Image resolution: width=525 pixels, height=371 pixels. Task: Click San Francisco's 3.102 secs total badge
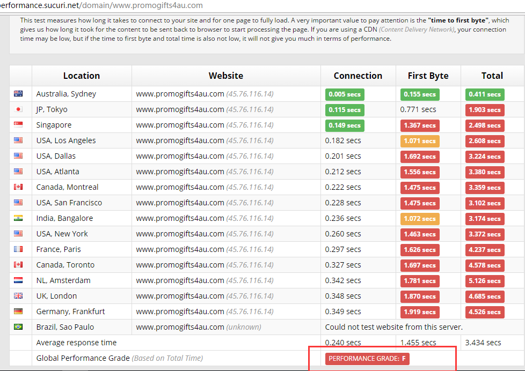[485, 203]
